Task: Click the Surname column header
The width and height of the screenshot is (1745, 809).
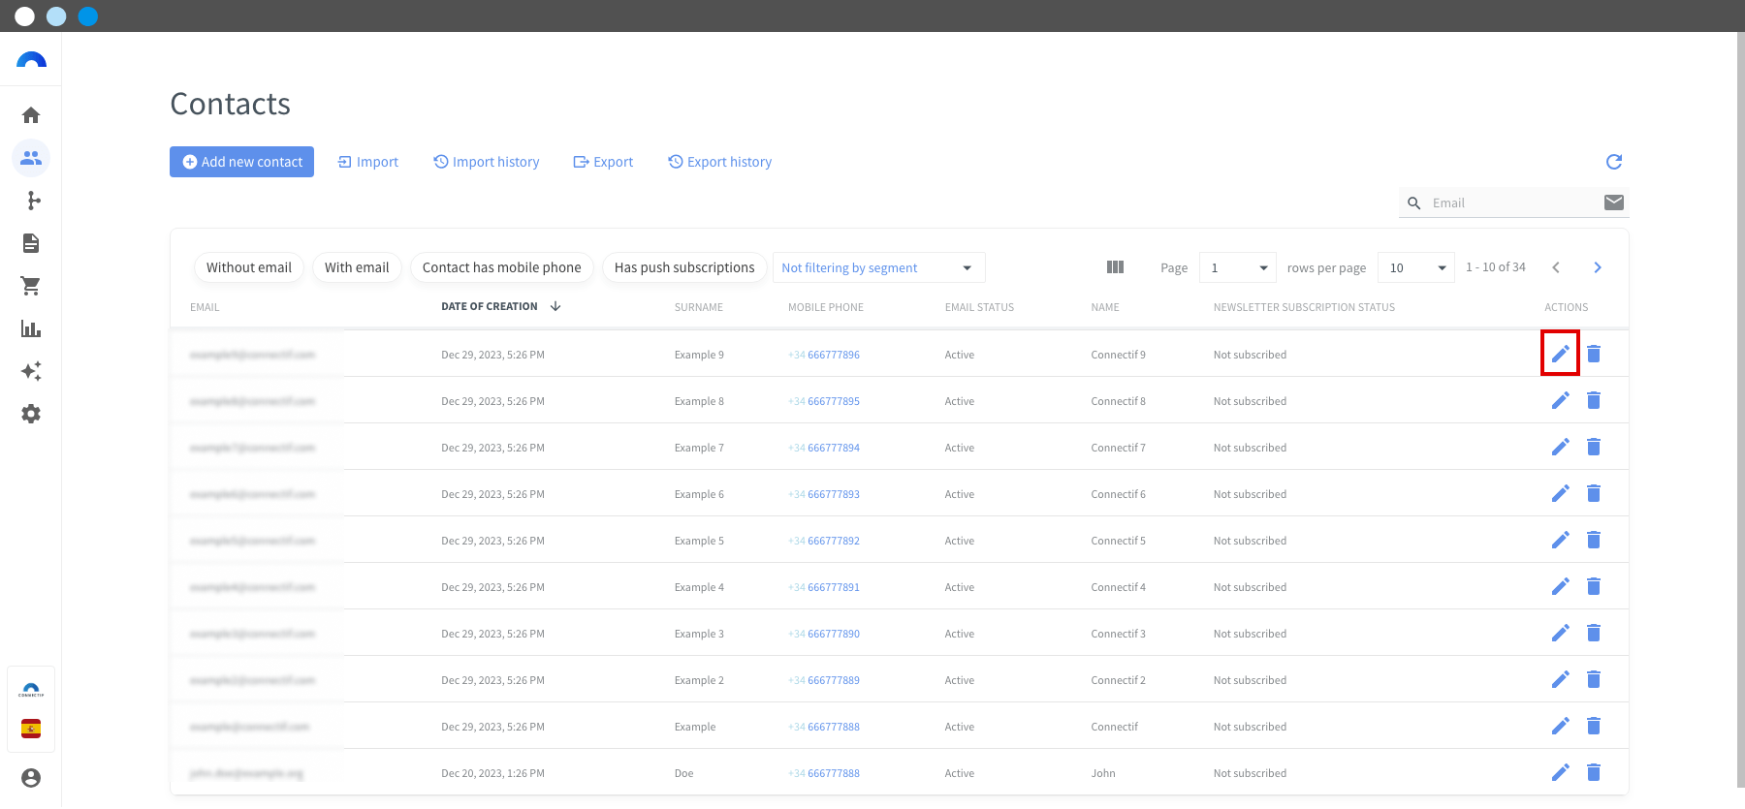Action: tap(699, 307)
